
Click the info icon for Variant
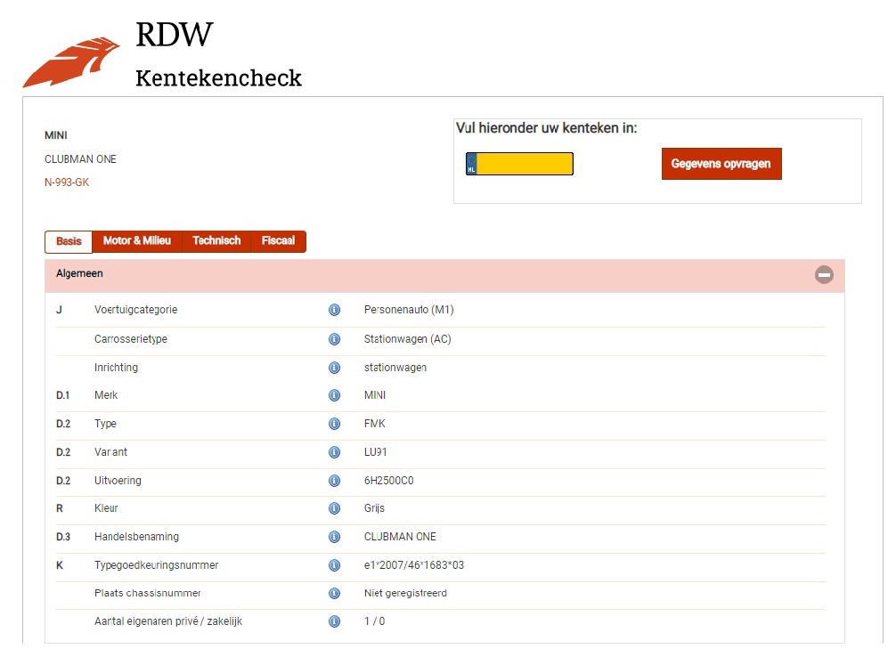click(x=334, y=452)
